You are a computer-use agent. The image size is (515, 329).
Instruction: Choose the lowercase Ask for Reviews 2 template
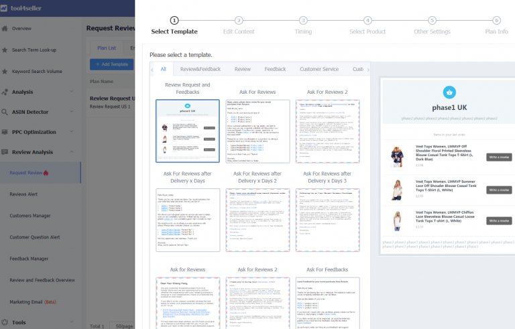tap(257, 303)
